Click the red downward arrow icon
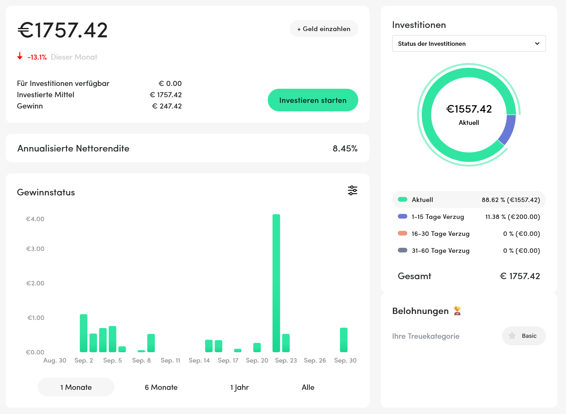Image resolution: width=566 pixels, height=414 pixels. coord(20,56)
